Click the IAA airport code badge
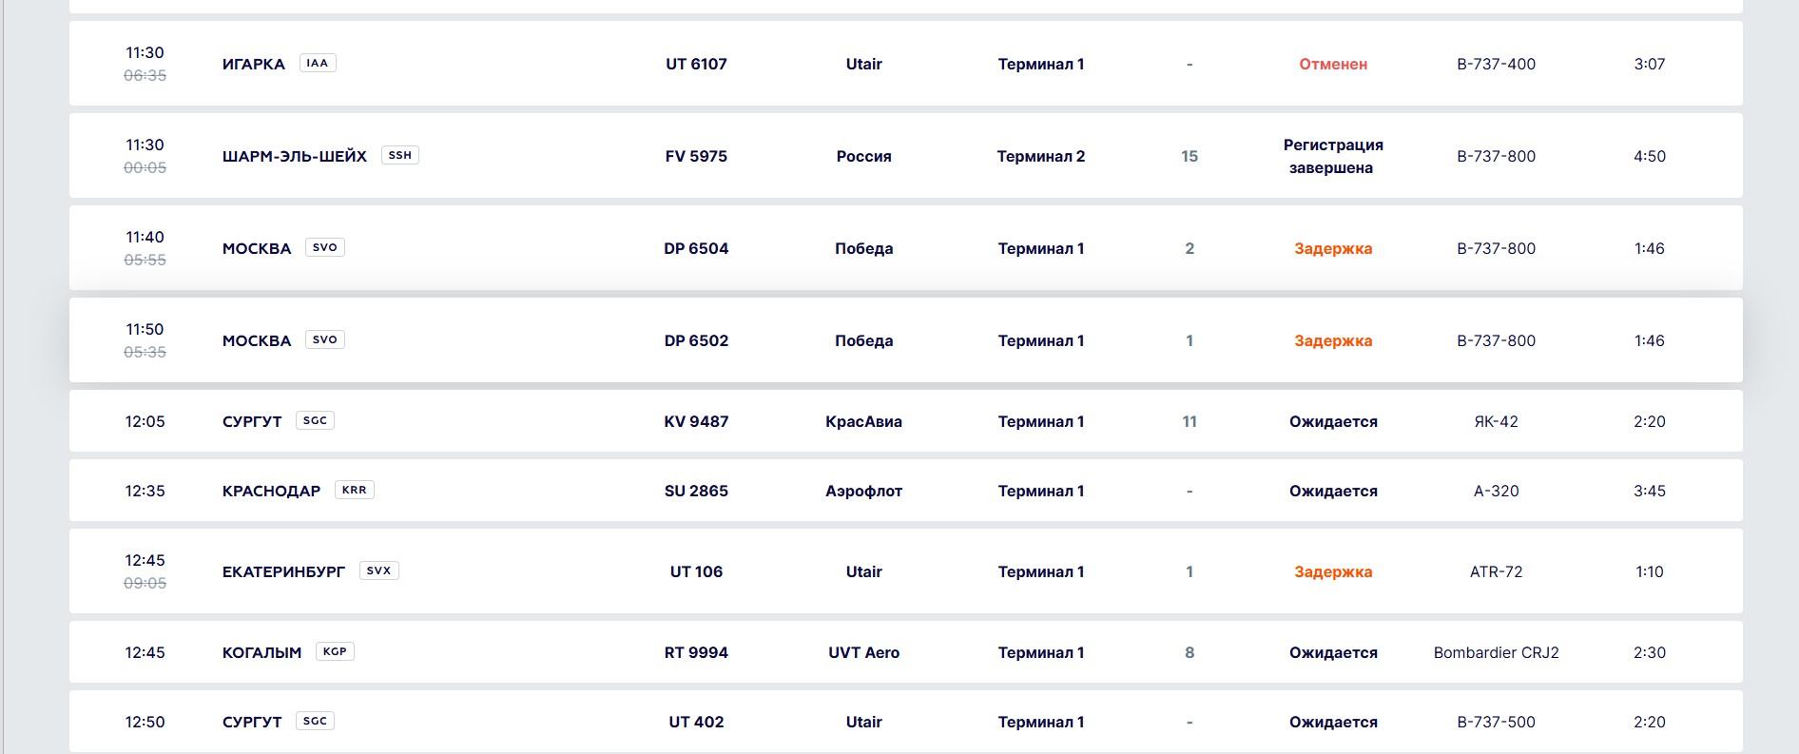This screenshot has height=754, width=1799. coord(318,63)
